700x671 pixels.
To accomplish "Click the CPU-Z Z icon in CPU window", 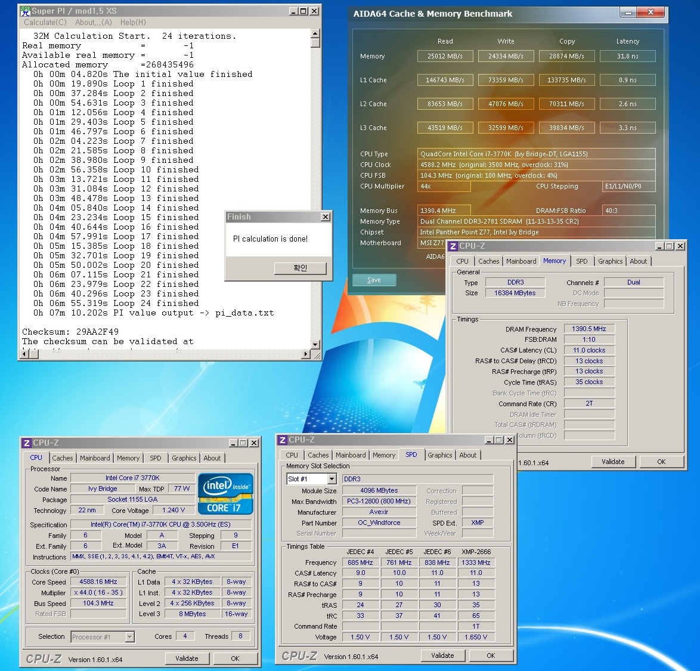I will [27, 443].
